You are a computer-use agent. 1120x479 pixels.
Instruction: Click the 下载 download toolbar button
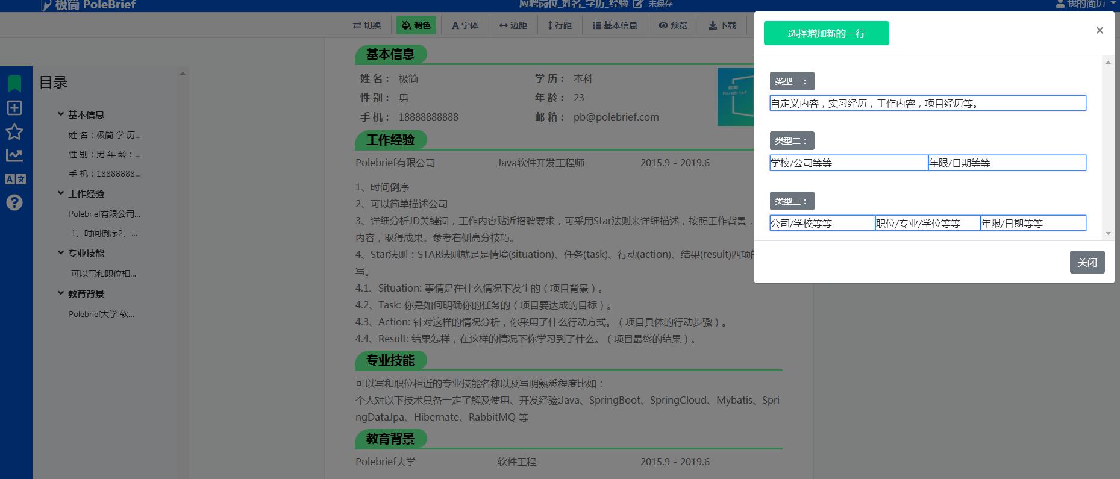(722, 25)
